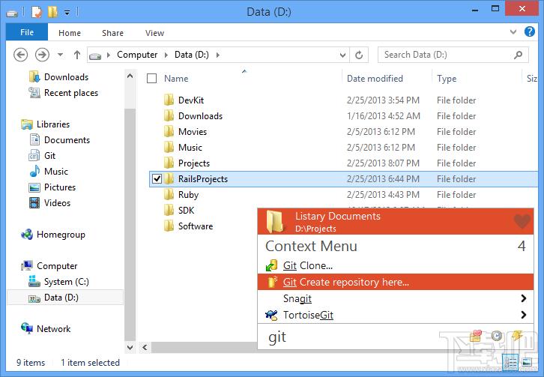Click the drive icon in title bar

12,13
